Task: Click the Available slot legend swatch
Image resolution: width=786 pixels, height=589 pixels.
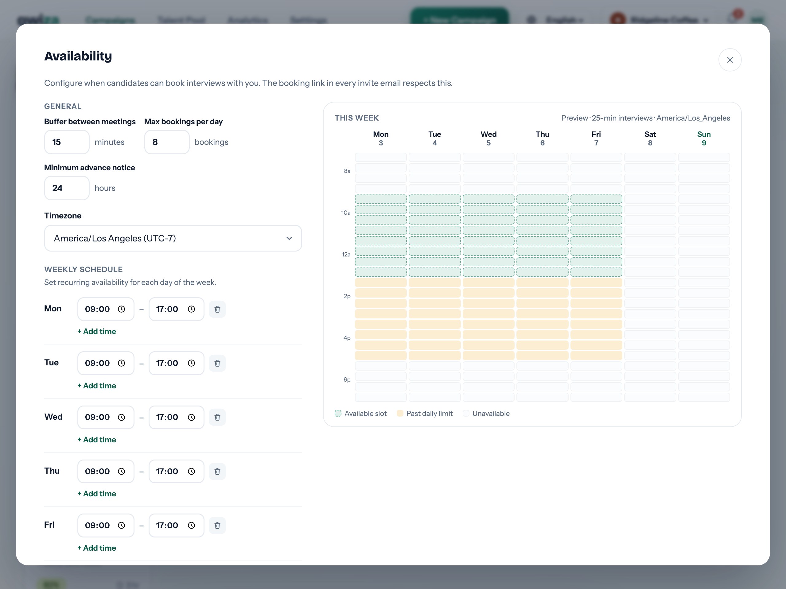Action: 338,413
